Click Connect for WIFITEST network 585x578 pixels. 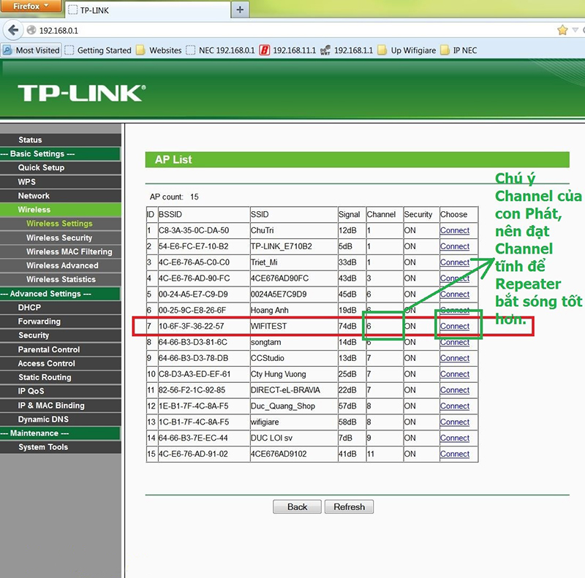click(x=454, y=327)
